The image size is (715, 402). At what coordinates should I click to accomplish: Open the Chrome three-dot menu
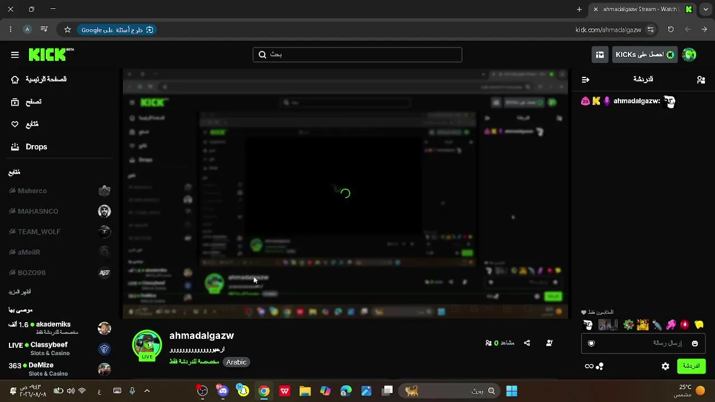(11, 30)
